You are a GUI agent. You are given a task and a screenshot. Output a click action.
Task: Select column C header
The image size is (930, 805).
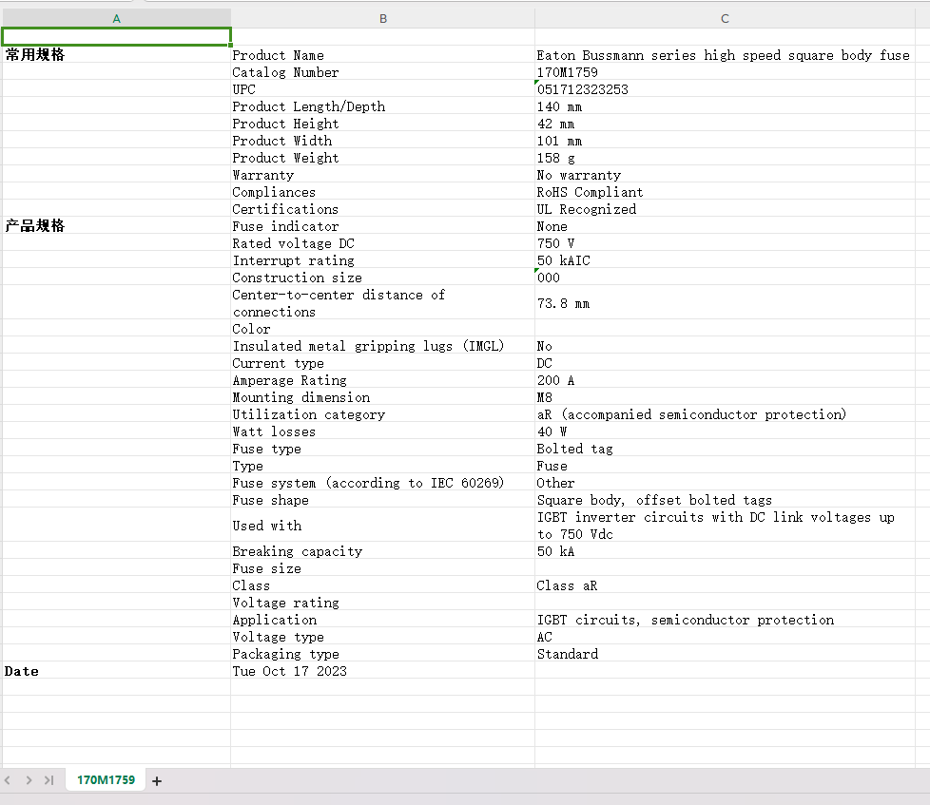tap(725, 18)
